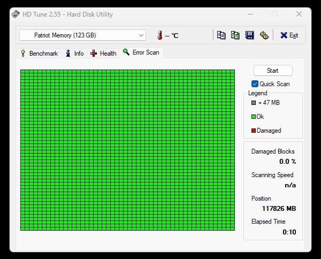Click the thermometer temperature icon
This screenshot has height=259, width=321.
[x=159, y=35]
